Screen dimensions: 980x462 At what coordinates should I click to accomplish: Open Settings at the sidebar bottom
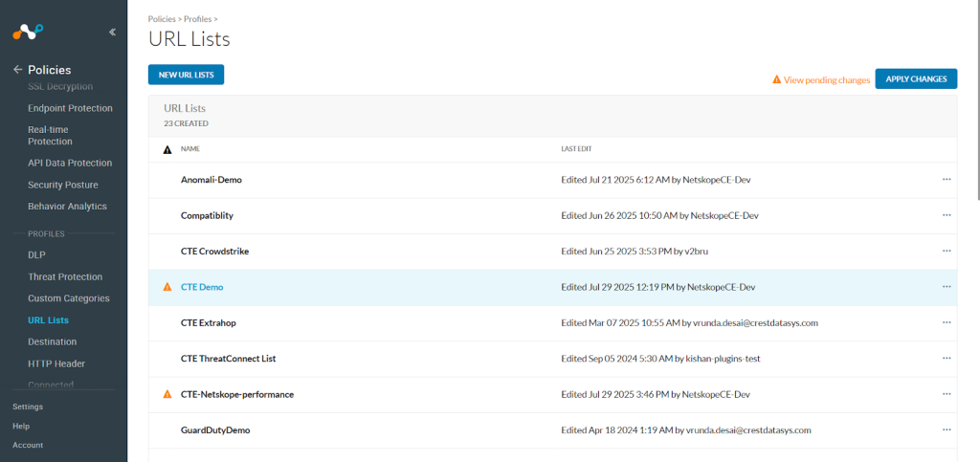28,407
